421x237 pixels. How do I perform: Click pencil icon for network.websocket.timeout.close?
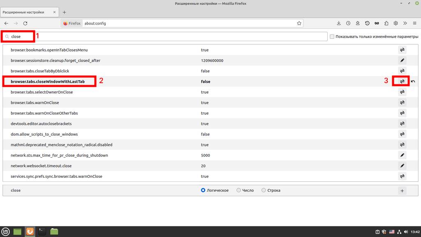[402, 166]
